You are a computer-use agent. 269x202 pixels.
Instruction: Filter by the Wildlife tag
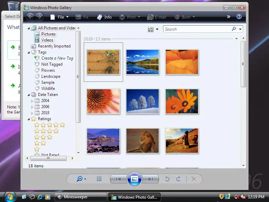45,88
